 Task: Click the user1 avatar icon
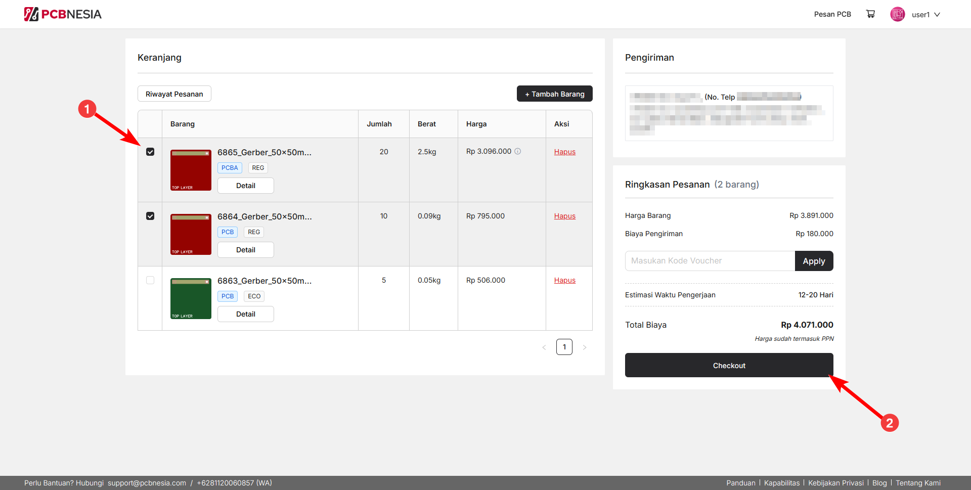pyautogui.click(x=898, y=14)
